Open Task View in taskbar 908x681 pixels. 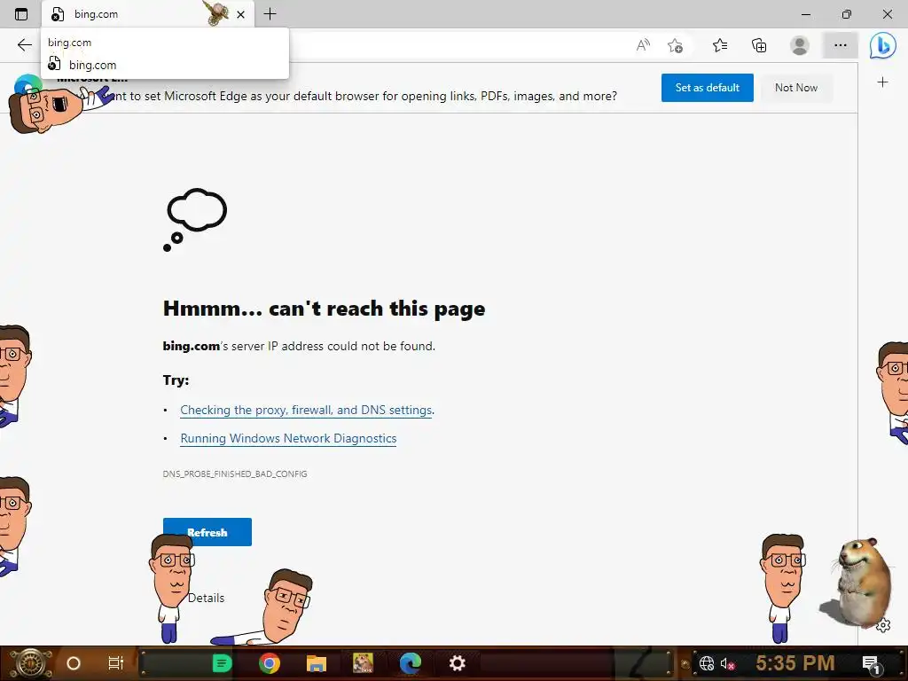116,663
